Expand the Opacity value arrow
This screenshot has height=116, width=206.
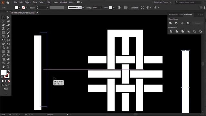(x=102, y=8)
